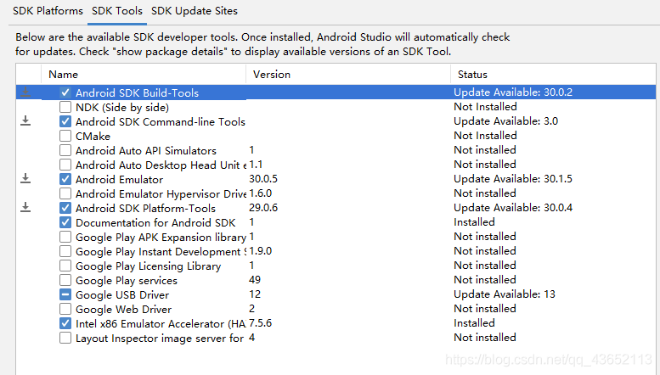Click download icon beside Android Emulator

[x=25, y=179]
